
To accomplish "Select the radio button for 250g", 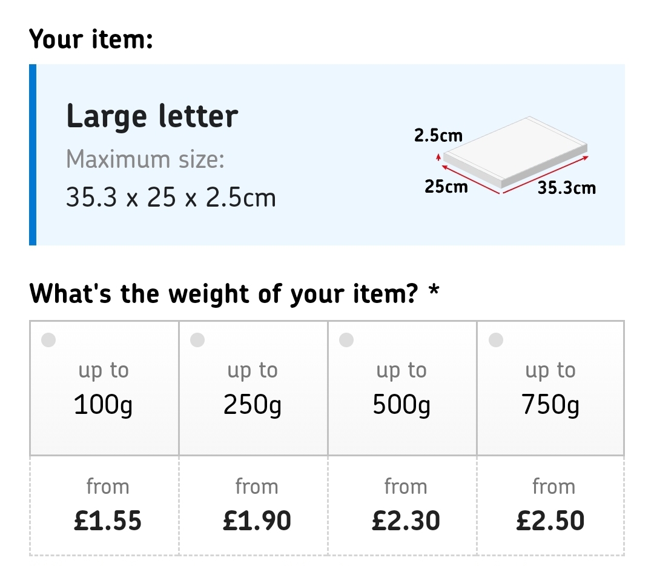I will [197, 340].
